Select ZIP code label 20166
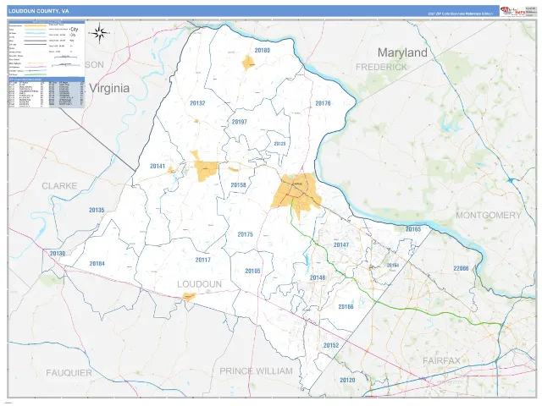This screenshot has height=406, width=542. coord(346,306)
